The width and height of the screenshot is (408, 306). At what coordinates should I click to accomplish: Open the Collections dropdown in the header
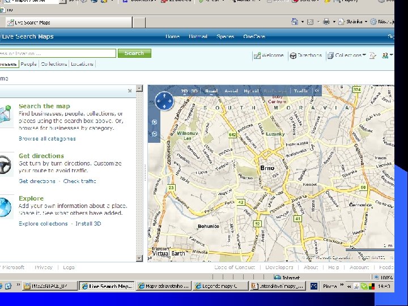click(x=347, y=56)
